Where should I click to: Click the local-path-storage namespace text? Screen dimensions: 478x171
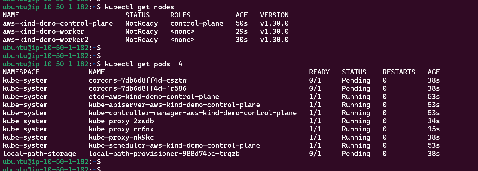pos(39,154)
